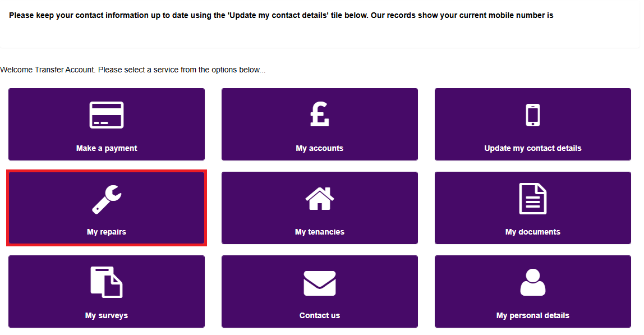
Task: Click the surveys pages icon
Action: [107, 282]
